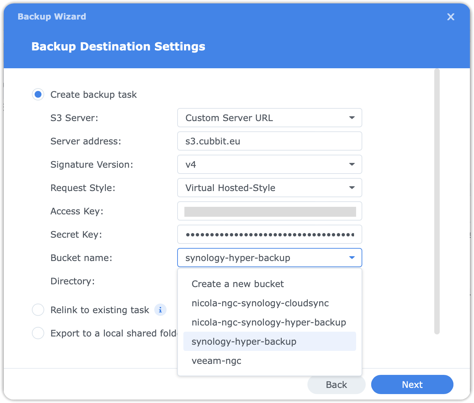The height and width of the screenshot is (403, 474).
Task: Close the Backup Wizard dialog
Action: click(x=451, y=17)
